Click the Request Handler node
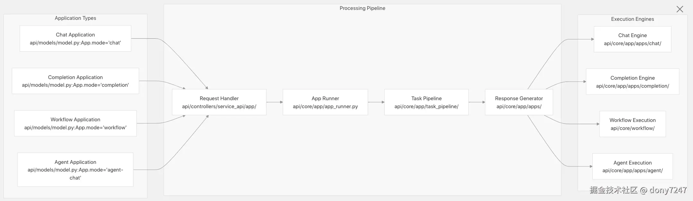Viewport: 693px width, 201px height. 219,102
